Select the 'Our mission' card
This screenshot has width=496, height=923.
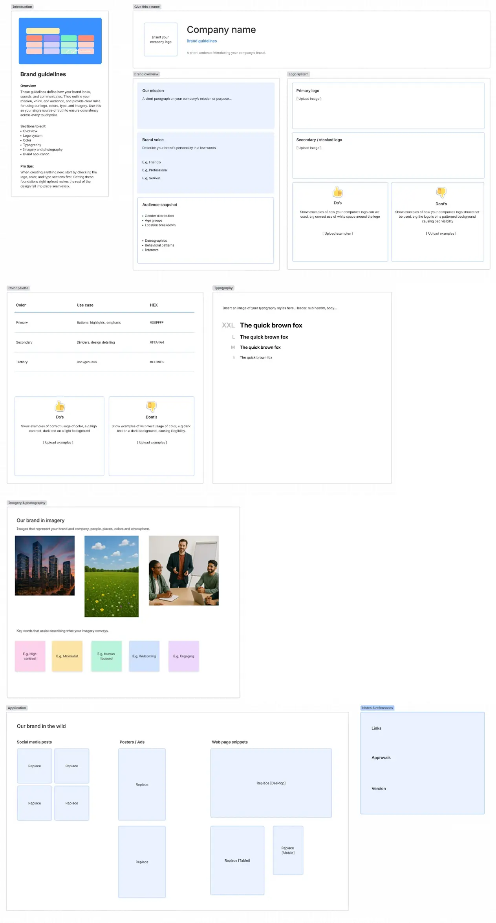coord(206,105)
